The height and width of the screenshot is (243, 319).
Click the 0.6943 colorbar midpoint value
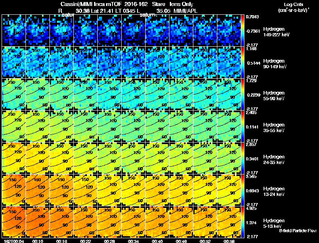(252, 191)
